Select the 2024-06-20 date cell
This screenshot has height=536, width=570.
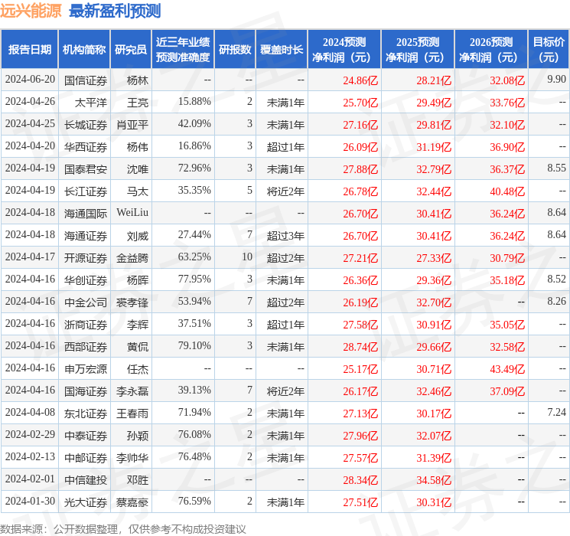[x=30, y=80]
